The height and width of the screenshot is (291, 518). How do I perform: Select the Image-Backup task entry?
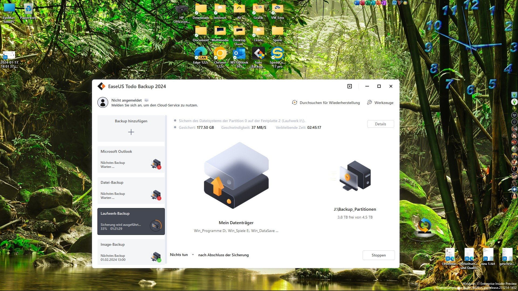point(131,252)
